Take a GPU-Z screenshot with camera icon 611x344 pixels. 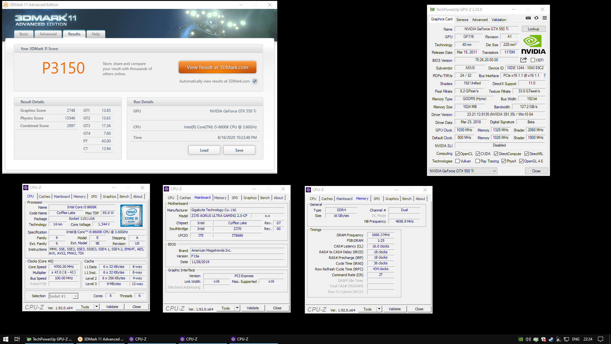(x=528, y=18)
